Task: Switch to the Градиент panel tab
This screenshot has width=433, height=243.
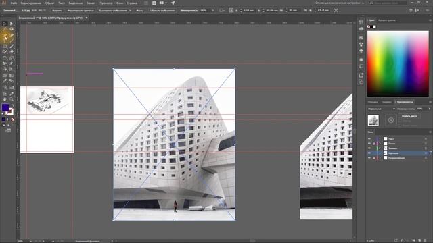Action: [x=386, y=102]
